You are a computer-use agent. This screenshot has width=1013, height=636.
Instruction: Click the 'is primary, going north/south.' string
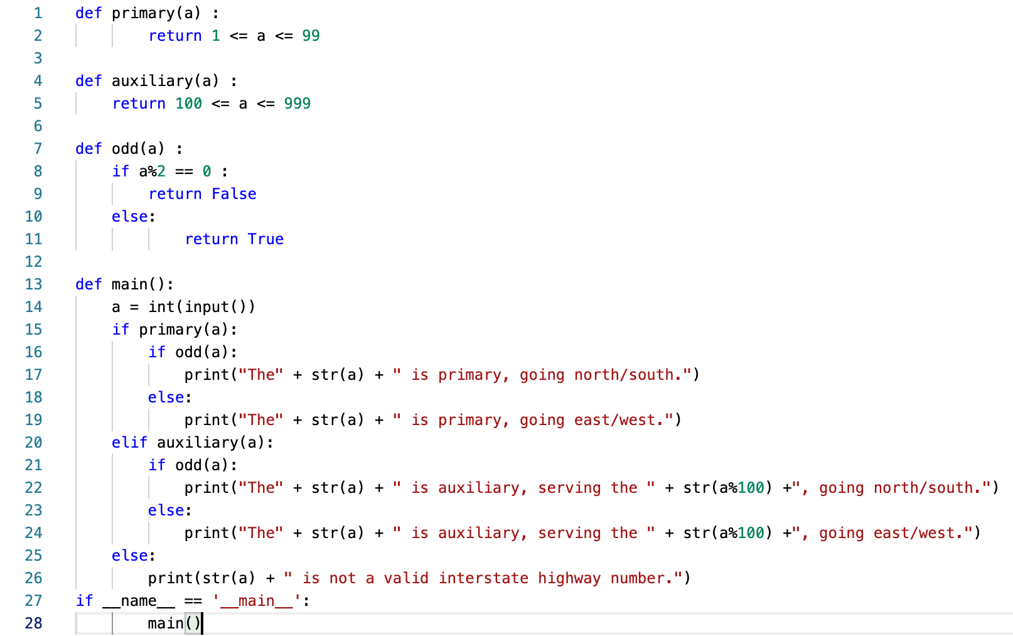coord(542,375)
